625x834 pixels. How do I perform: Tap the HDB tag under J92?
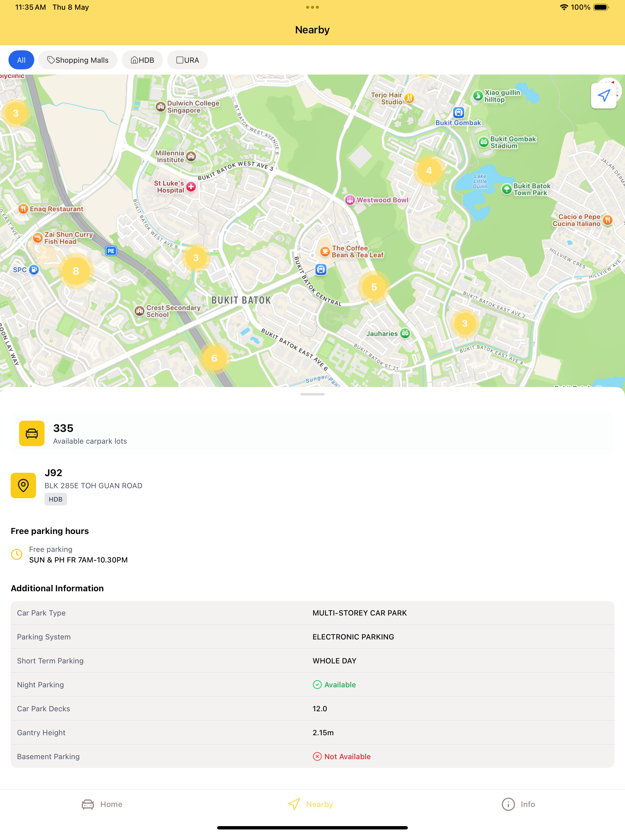(x=55, y=499)
